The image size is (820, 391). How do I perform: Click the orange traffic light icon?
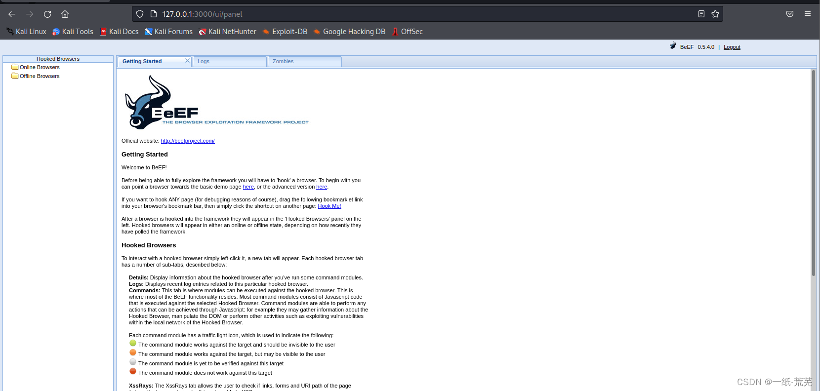[133, 352]
